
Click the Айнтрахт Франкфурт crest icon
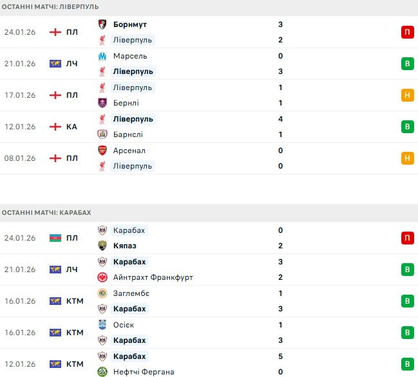(102, 277)
